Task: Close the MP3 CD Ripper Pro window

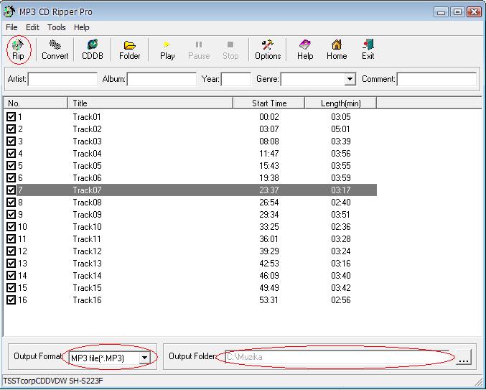Action: pyautogui.click(x=475, y=12)
